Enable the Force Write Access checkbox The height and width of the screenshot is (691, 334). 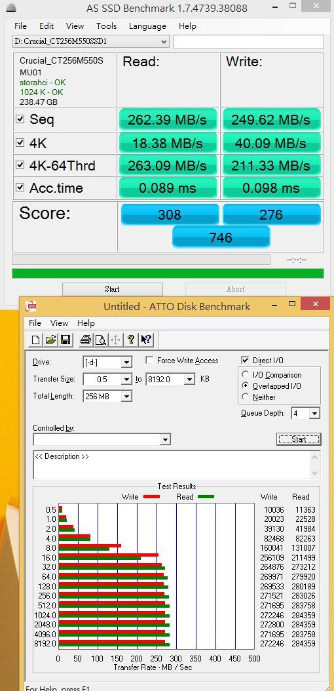(x=149, y=361)
